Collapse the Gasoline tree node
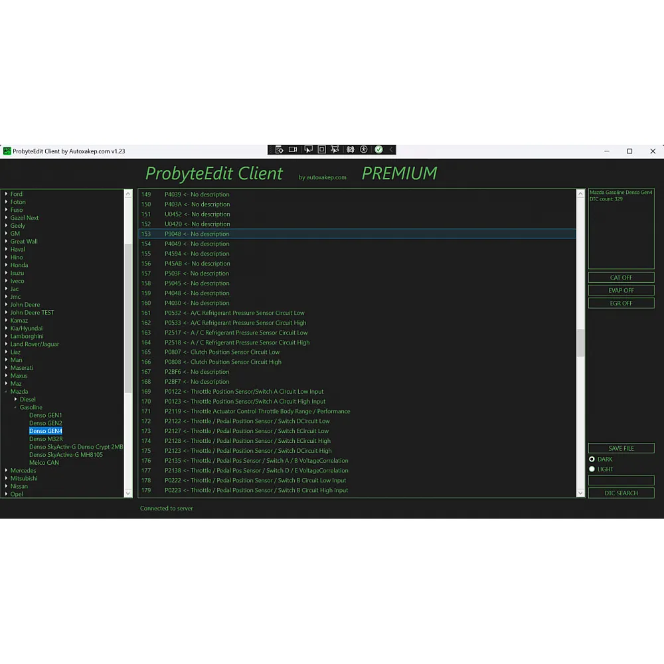The height and width of the screenshot is (664, 664). click(16, 408)
